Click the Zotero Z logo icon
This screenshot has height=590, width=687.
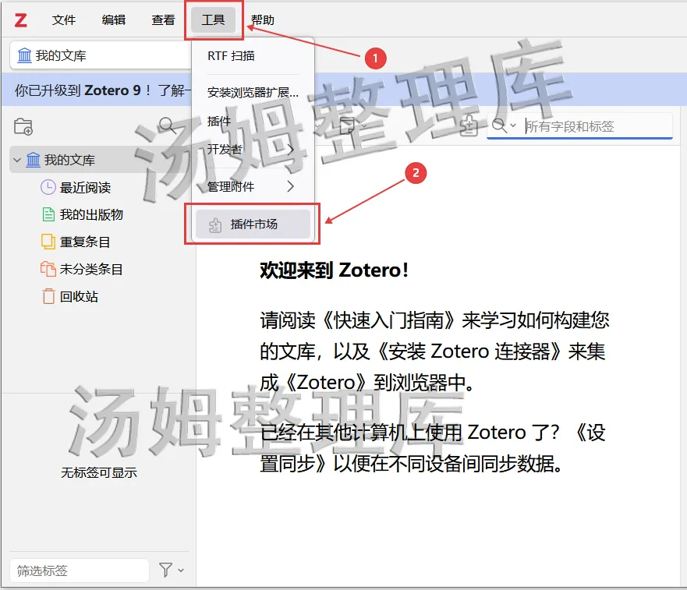click(x=20, y=20)
